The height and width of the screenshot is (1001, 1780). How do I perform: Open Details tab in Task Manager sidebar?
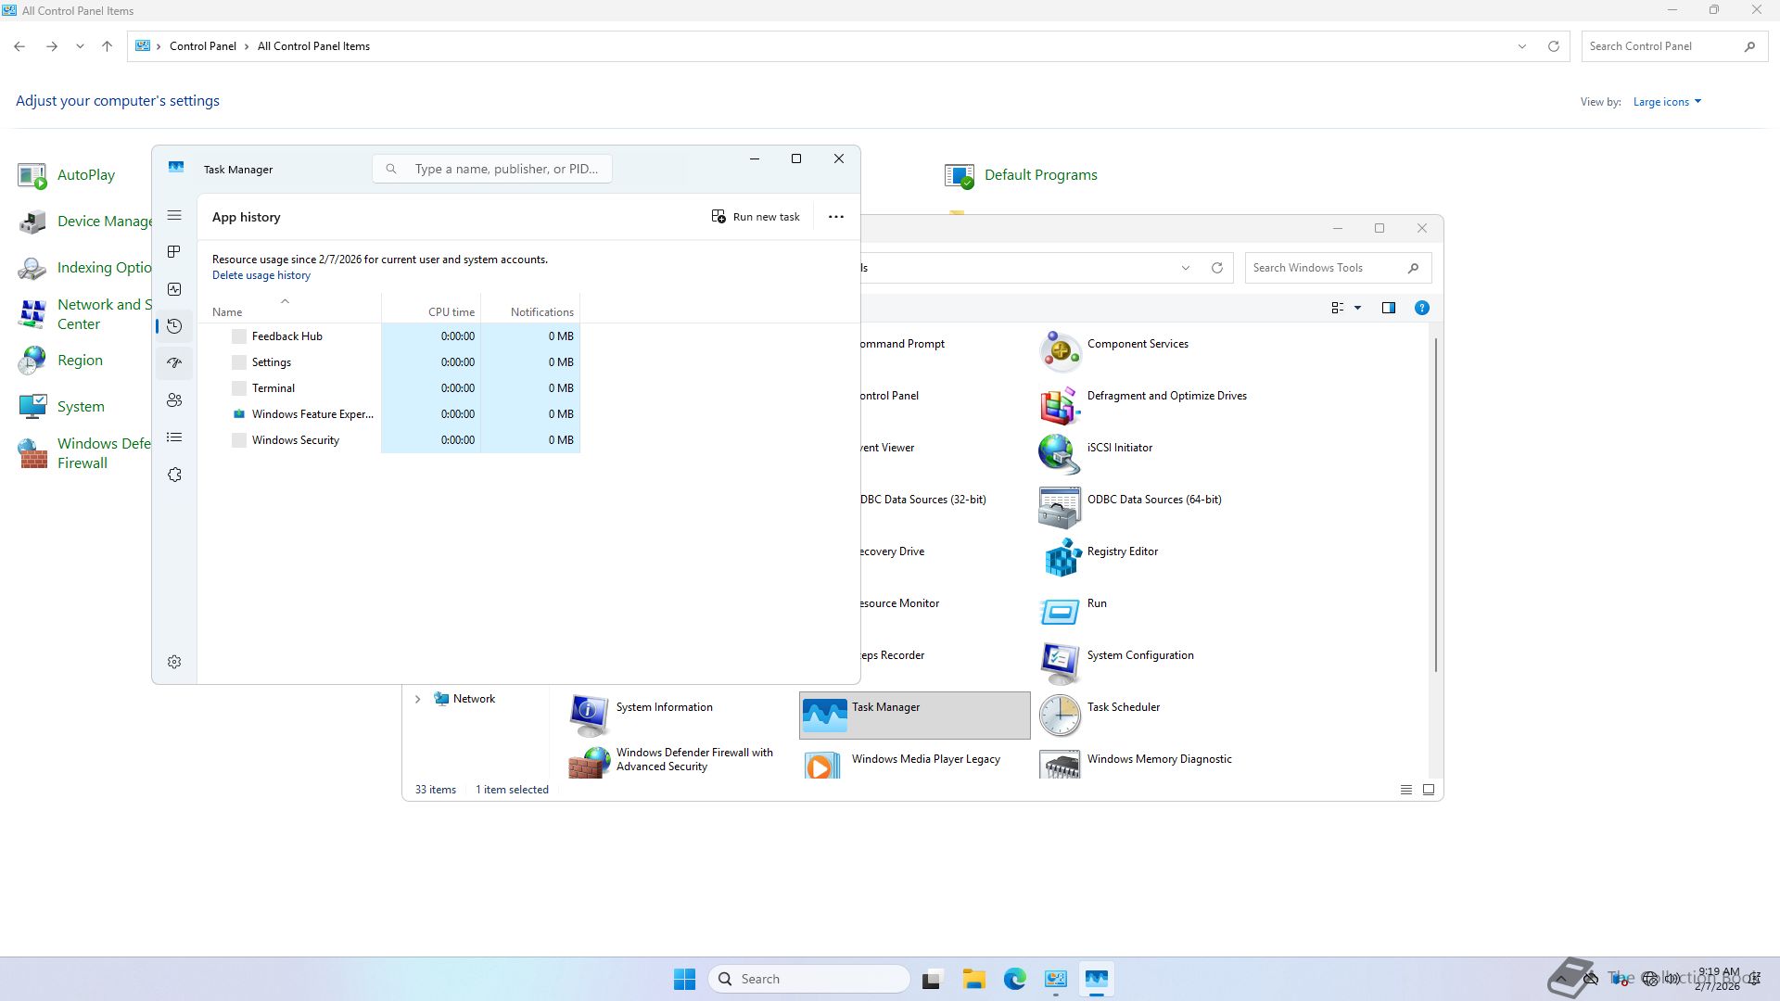point(174,437)
